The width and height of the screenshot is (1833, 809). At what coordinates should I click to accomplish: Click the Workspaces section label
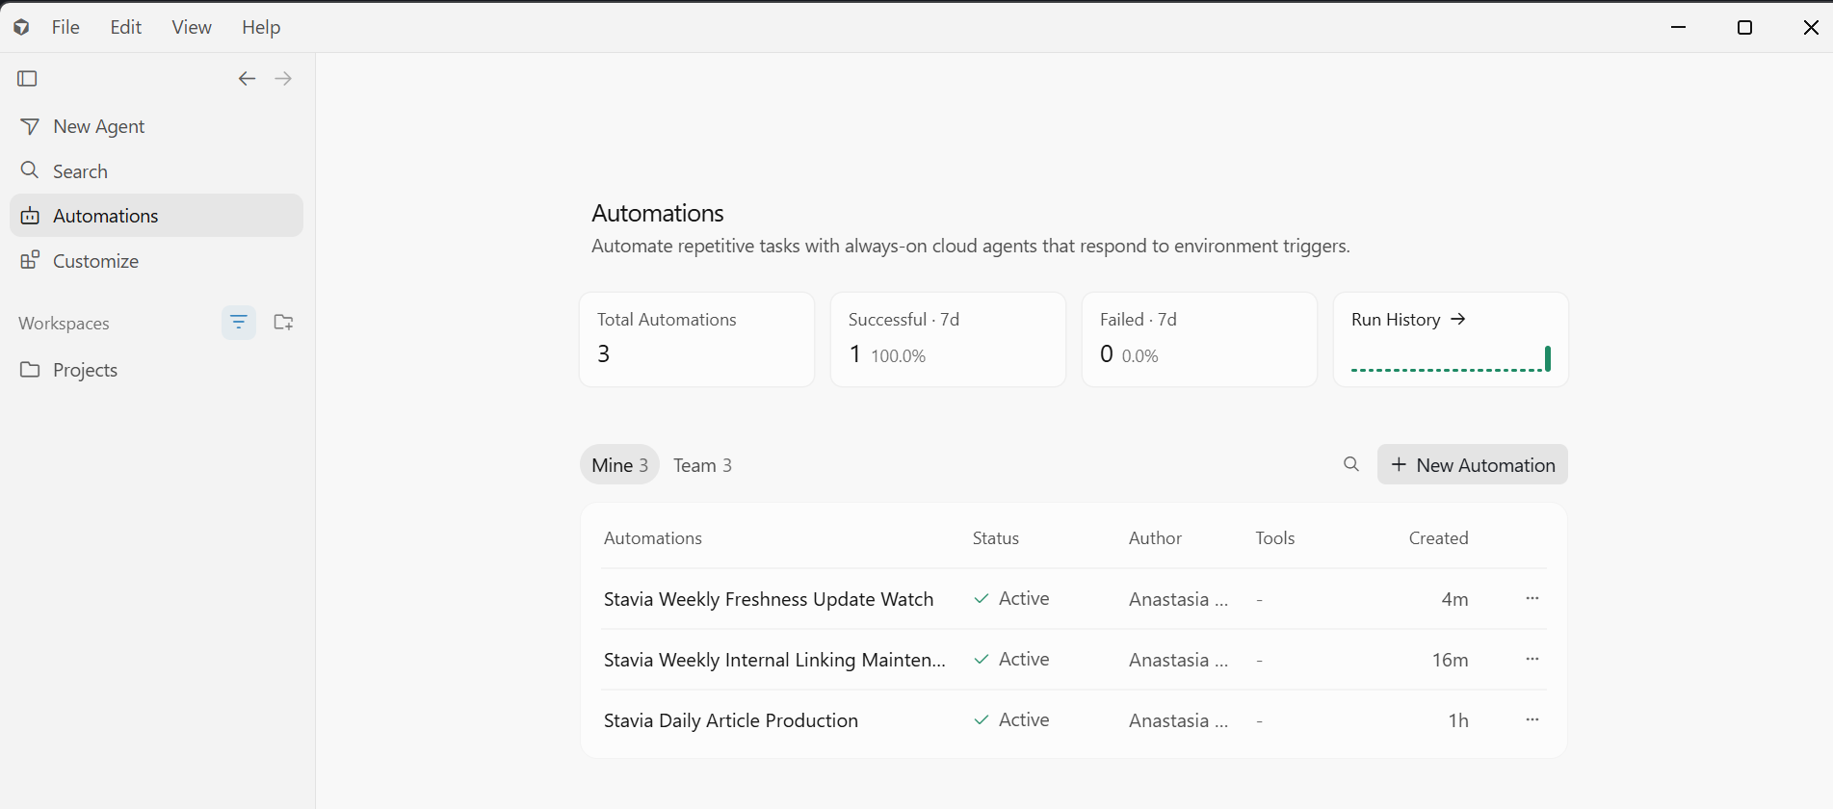[64, 324]
